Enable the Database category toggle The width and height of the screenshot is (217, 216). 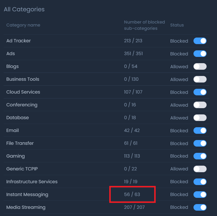point(200,118)
